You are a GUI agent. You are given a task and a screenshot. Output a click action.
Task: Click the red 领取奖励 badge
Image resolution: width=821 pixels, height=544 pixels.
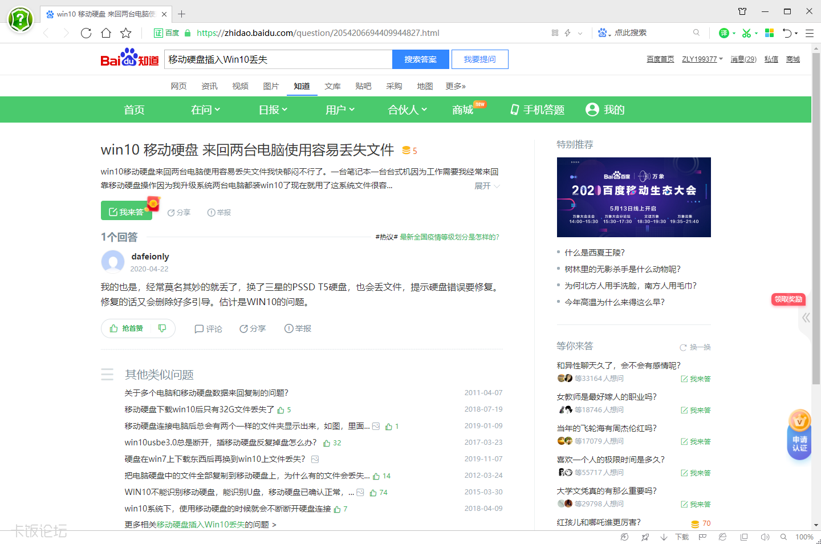point(789,299)
